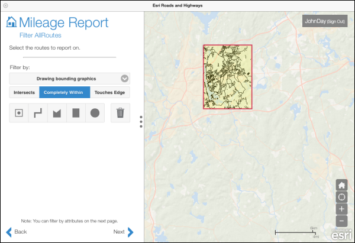Delete drawn graphics with trash icon
The height and width of the screenshot is (243, 355).
(120, 113)
